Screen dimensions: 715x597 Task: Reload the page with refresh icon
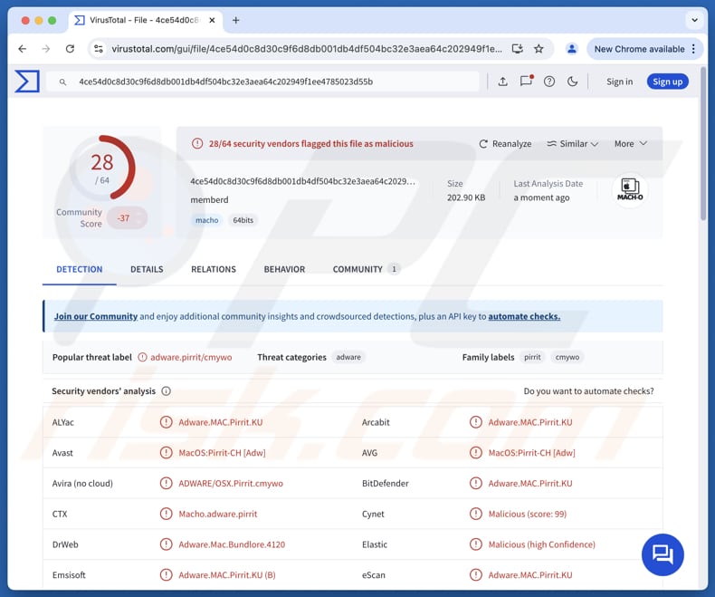pyautogui.click(x=70, y=49)
